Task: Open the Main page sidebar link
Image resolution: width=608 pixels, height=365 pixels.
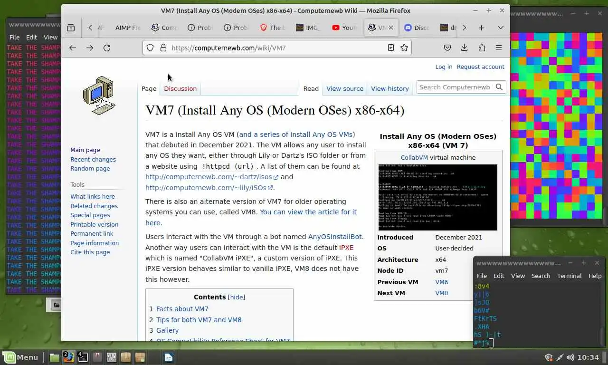Action: click(x=85, y=150)
